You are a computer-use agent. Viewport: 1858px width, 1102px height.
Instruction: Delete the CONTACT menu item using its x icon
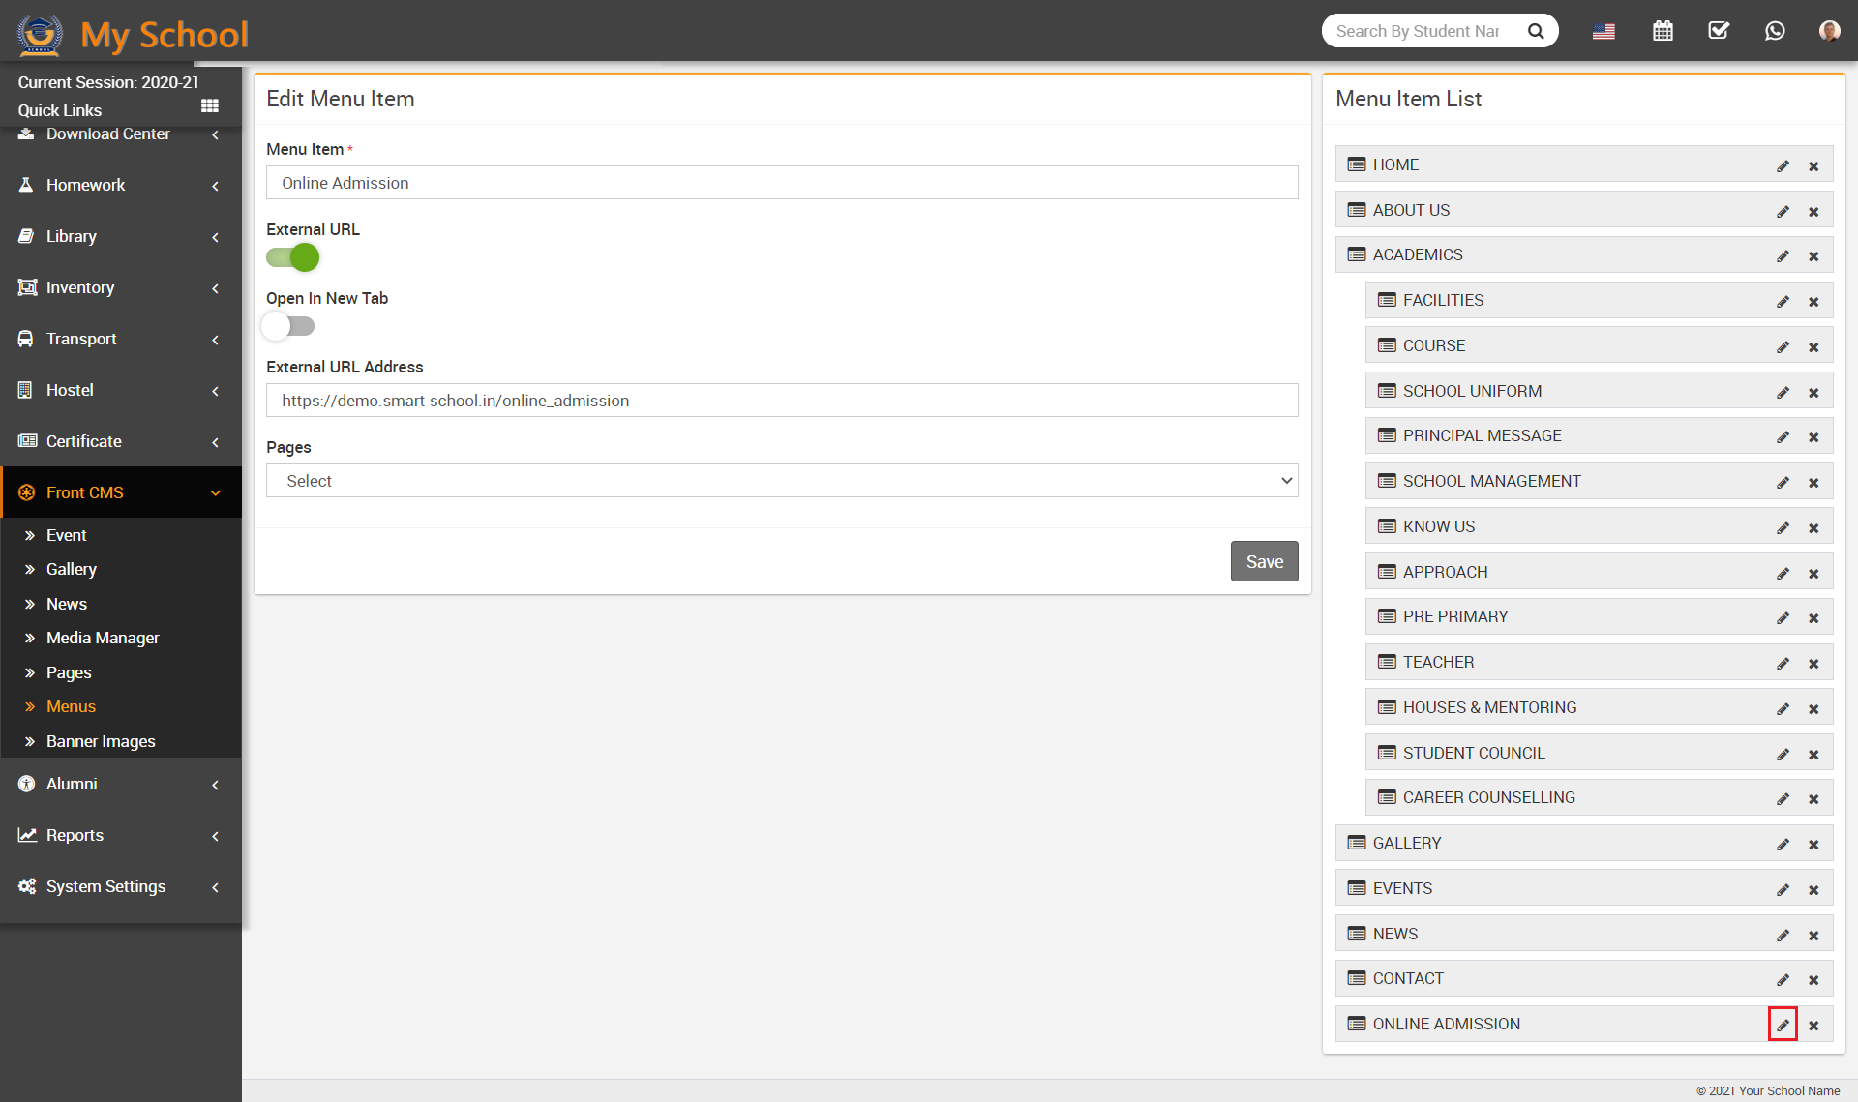[1814, 978]
